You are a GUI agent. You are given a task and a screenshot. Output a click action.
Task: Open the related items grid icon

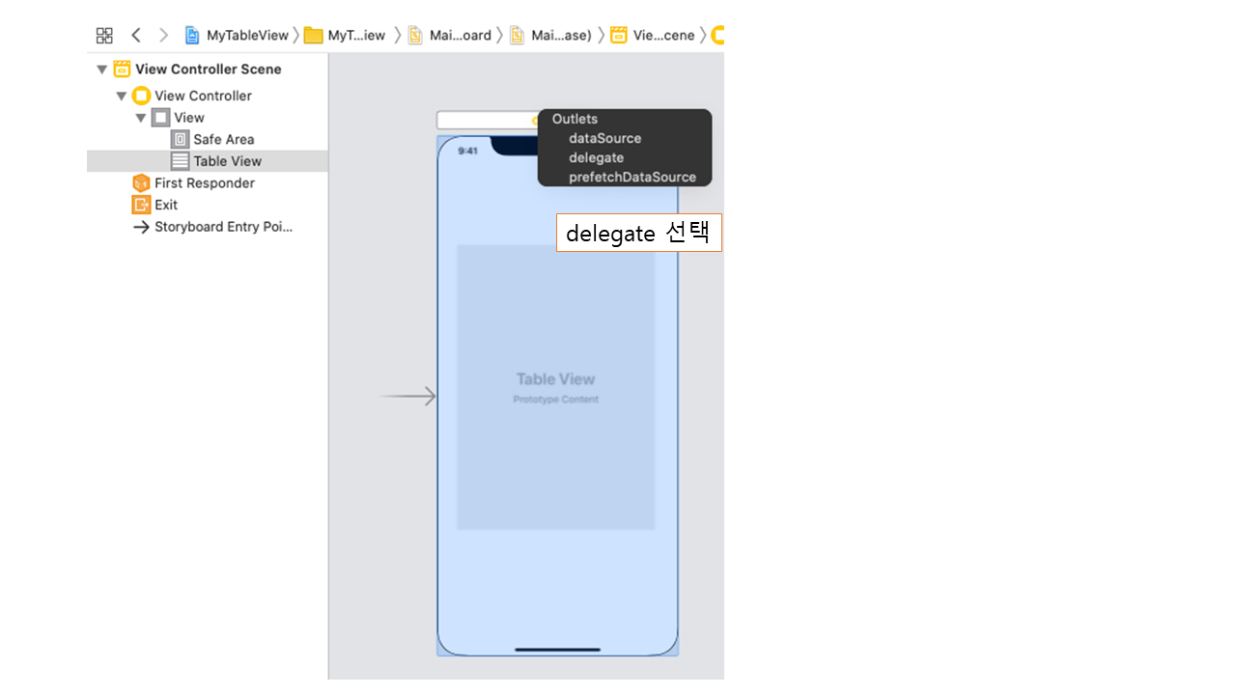(x=104, y=36)
